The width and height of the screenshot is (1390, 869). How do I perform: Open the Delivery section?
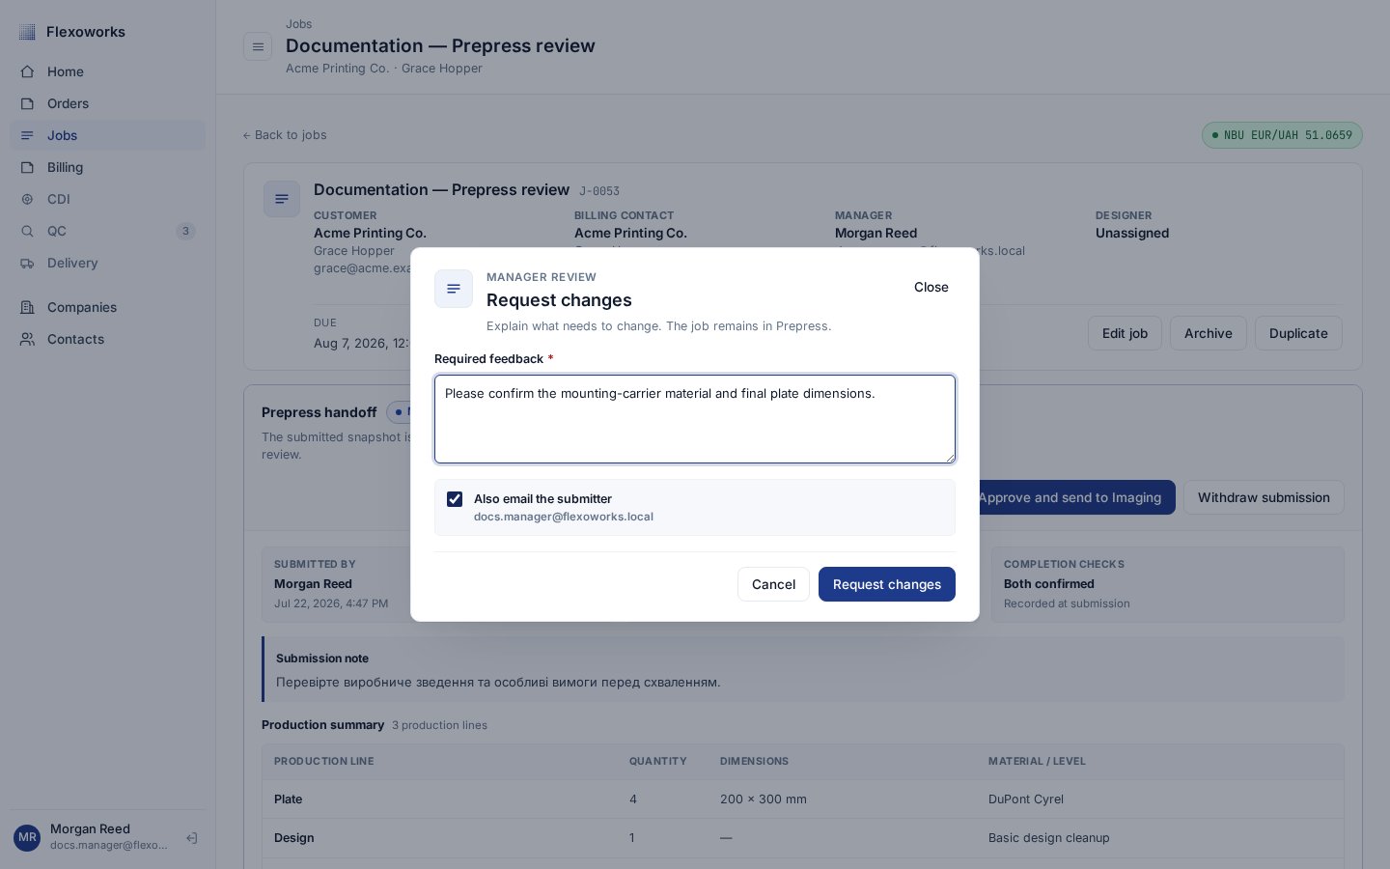coord(107,263)
